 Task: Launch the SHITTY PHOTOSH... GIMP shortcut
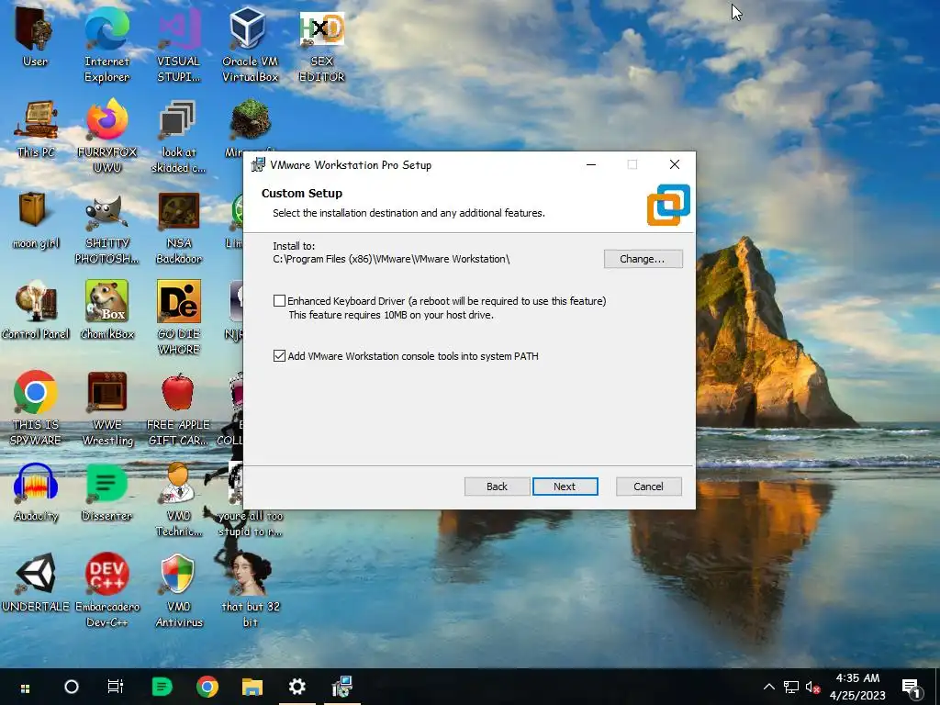pos(106,228)
